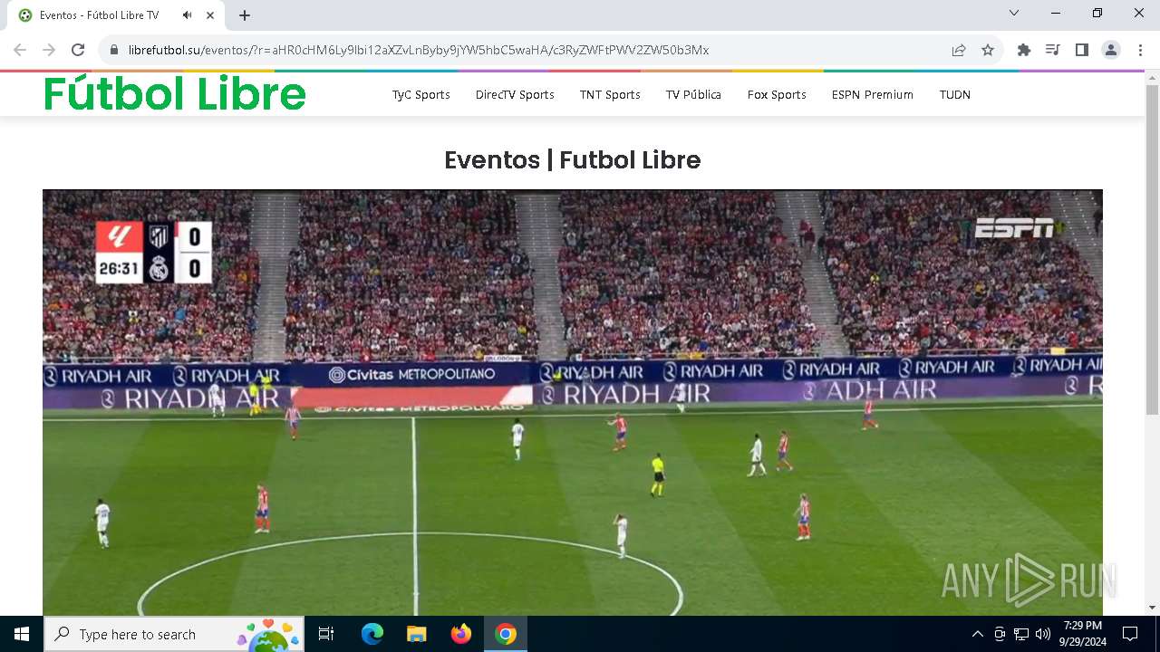This screenshot has height=652, width=1160.
Task: Click the page vertical scrollbar thumb
Action: [x=1152, y=250]
